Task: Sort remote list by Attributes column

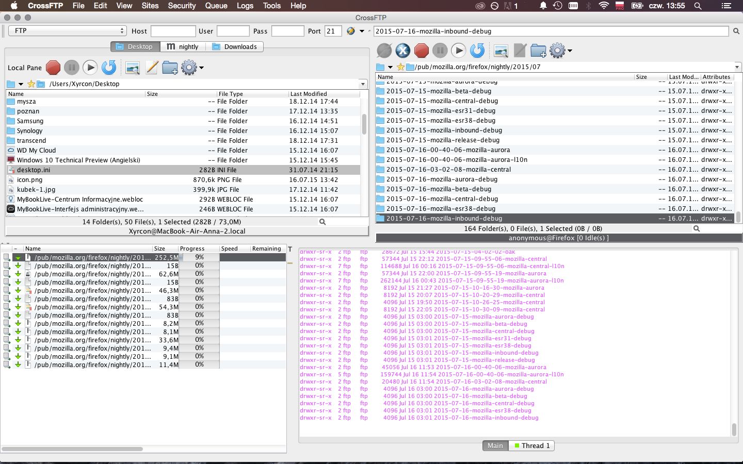Action: (717, 77)
